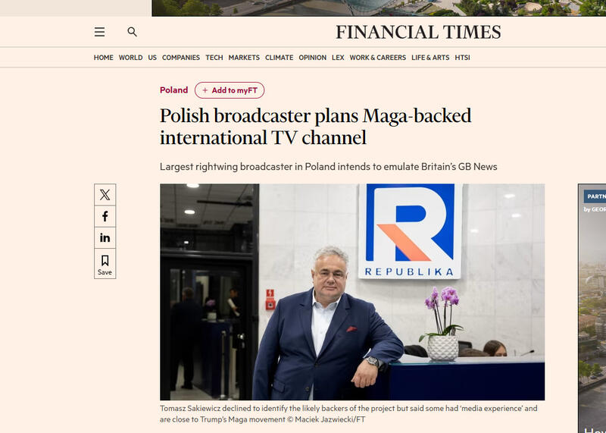Click the Financial Times logo

[x=418, y=32]
